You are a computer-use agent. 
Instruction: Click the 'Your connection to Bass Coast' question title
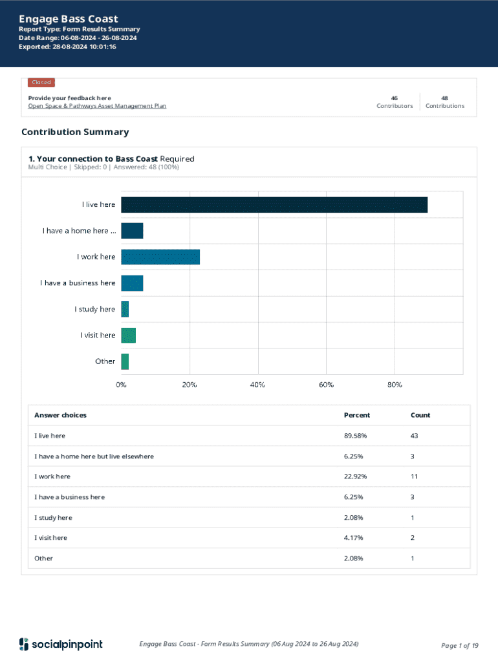point(98,158)
